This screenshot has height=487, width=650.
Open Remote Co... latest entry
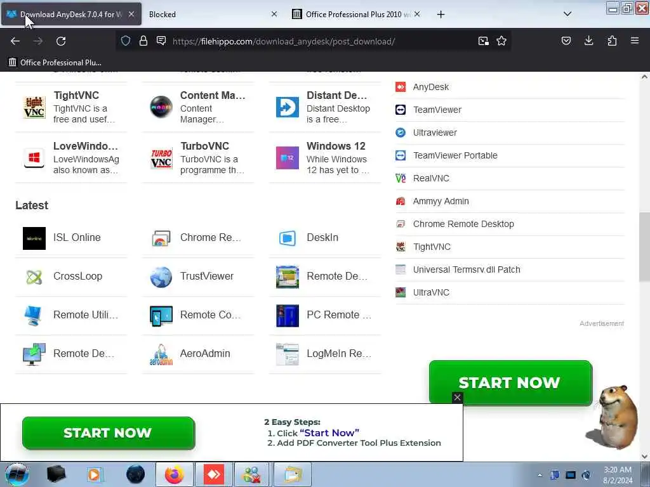point(198,316)
